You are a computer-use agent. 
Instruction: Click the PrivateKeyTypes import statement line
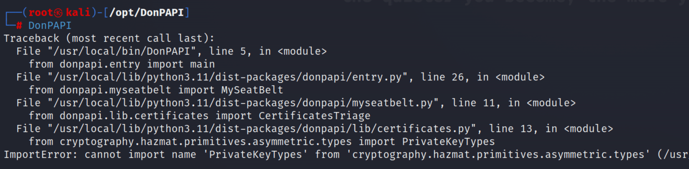pyautogui.click(x=262, y=142)
